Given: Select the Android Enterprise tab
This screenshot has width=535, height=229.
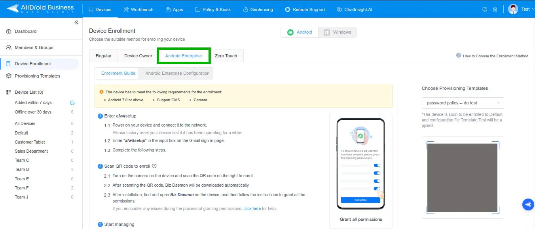Looking at the screenshot, I should pos(184,56).
